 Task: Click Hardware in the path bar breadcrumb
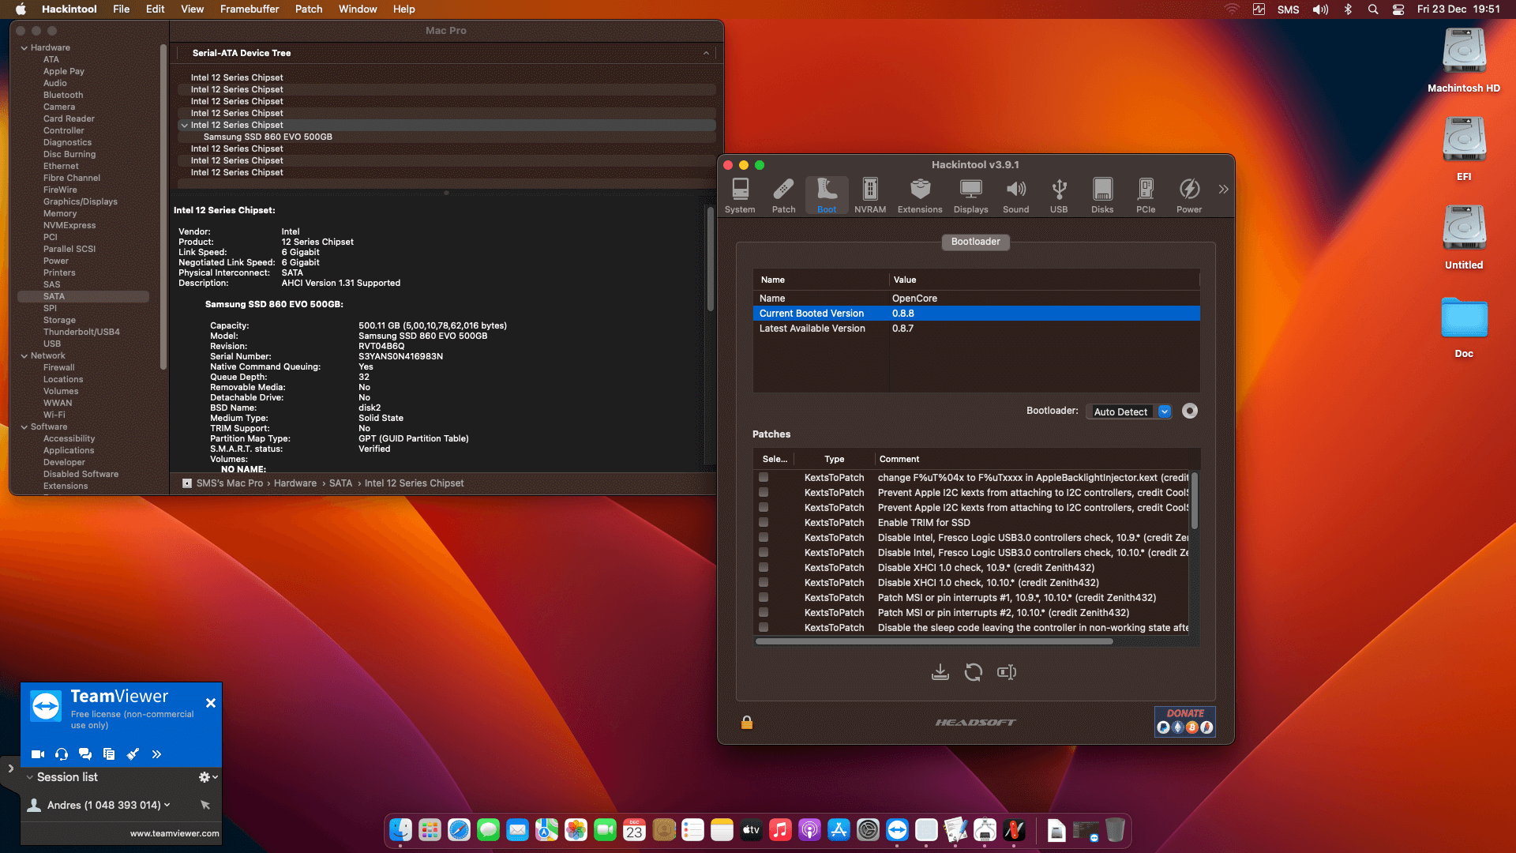click(x=295, y=483)
